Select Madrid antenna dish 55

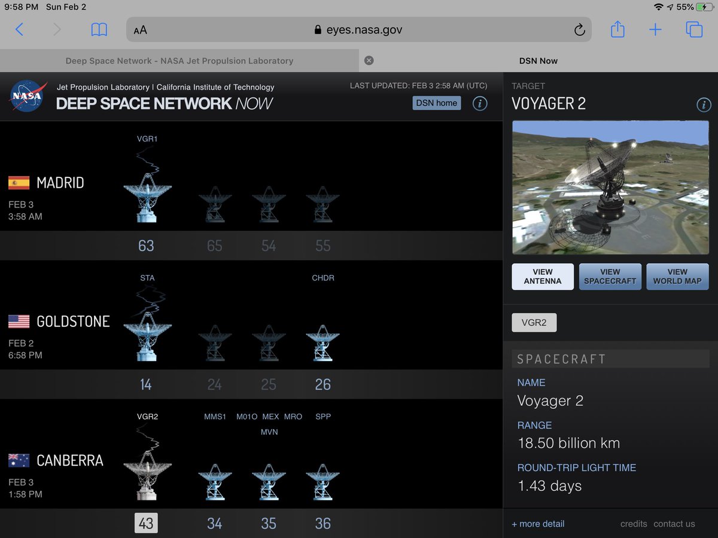(x=323, y=204)
